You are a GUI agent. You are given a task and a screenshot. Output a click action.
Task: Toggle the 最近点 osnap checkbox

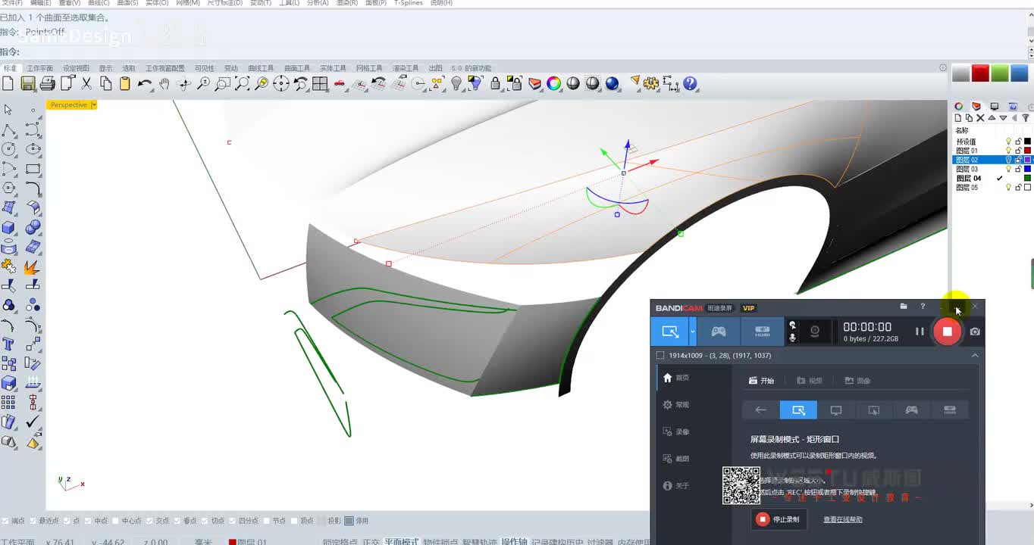coord(33,521)
